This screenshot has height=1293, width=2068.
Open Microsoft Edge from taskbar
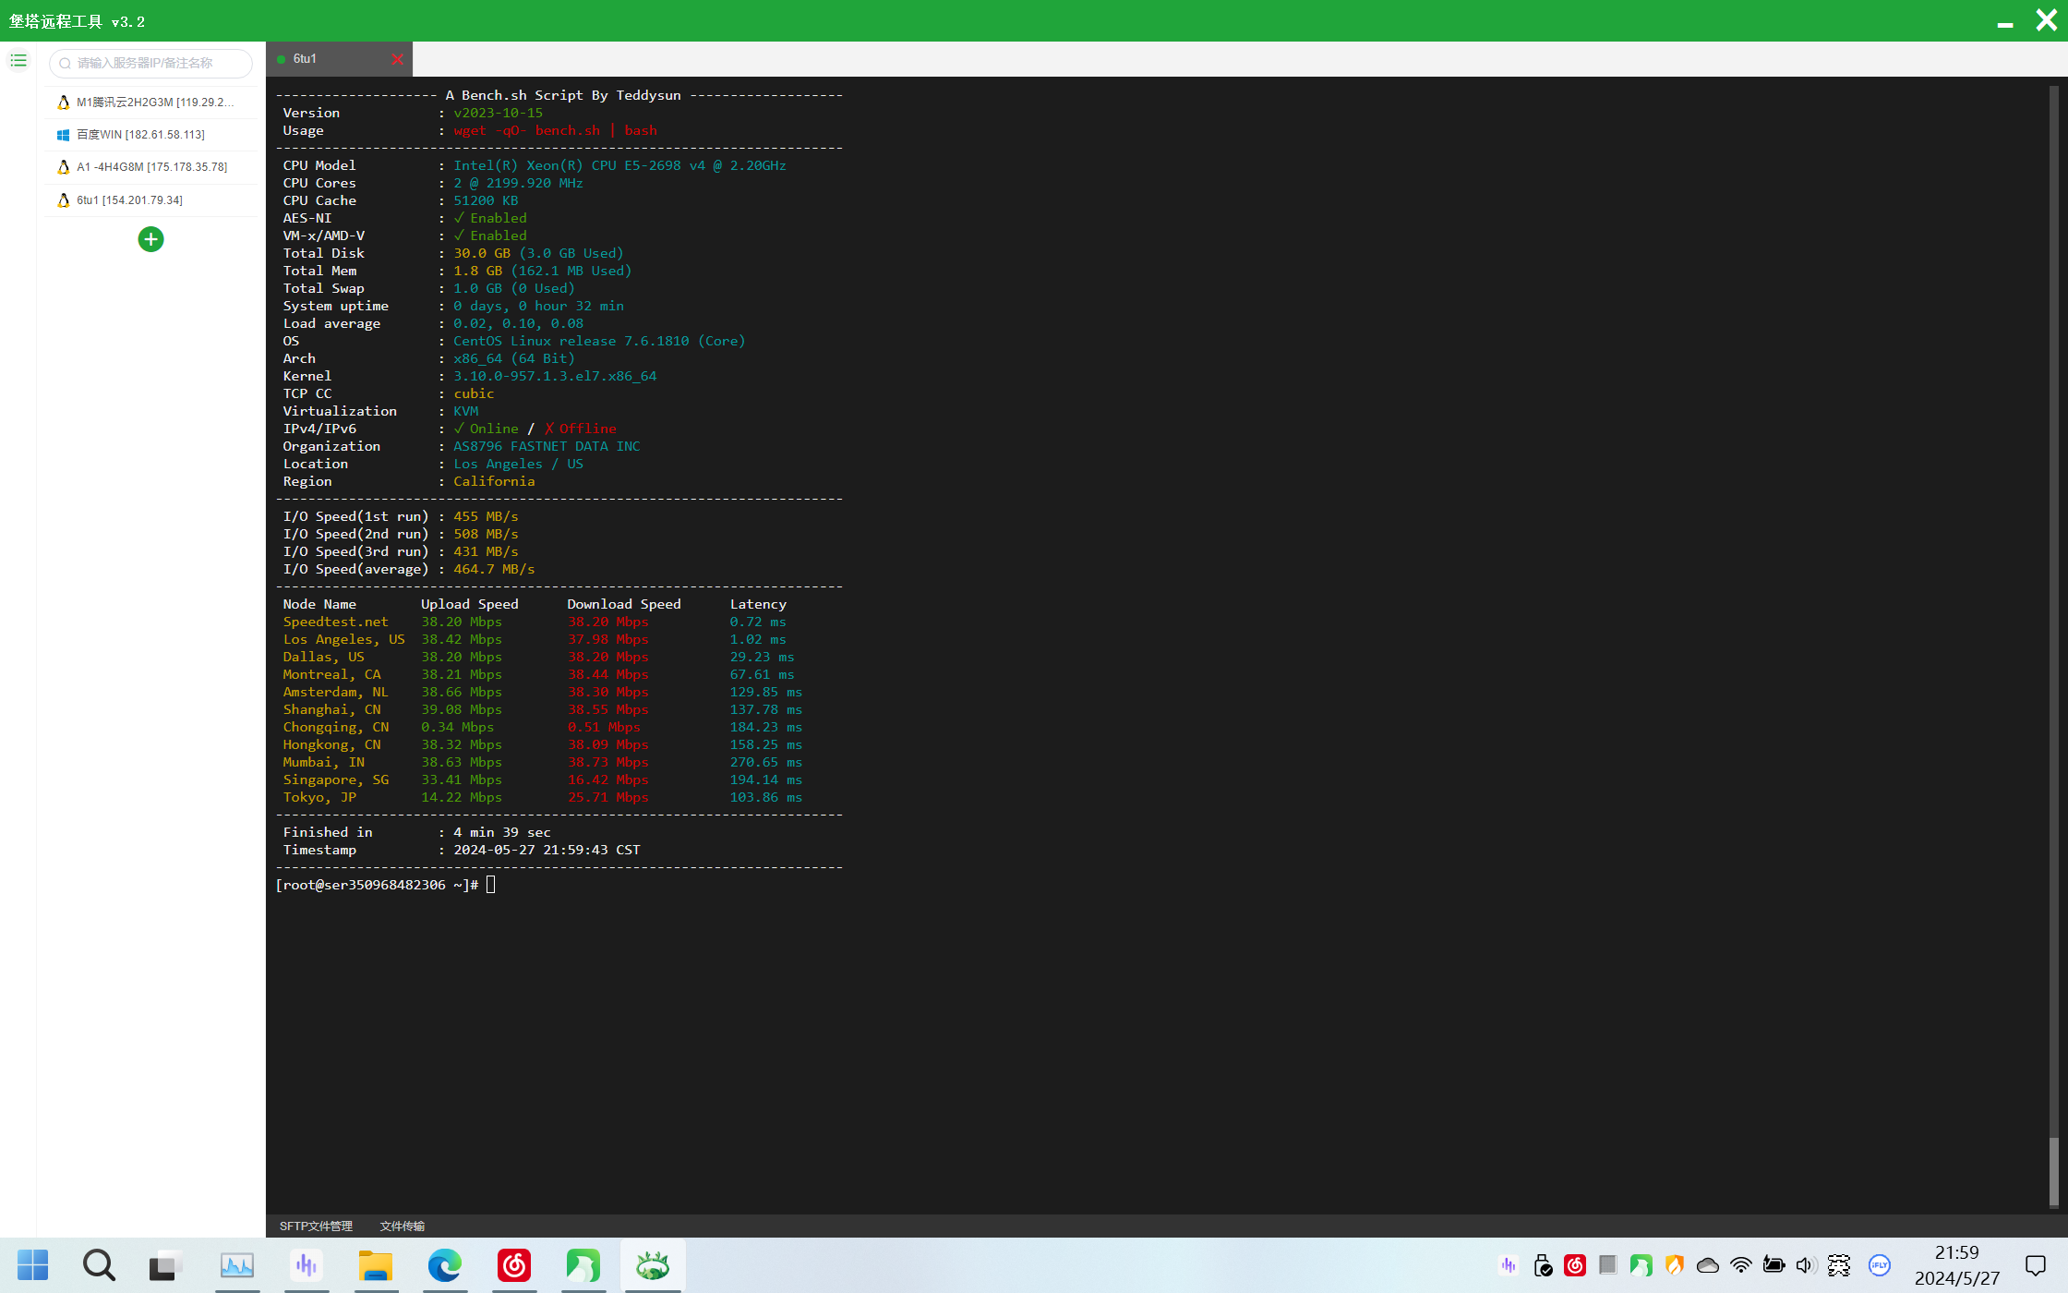click(444, 1265)
